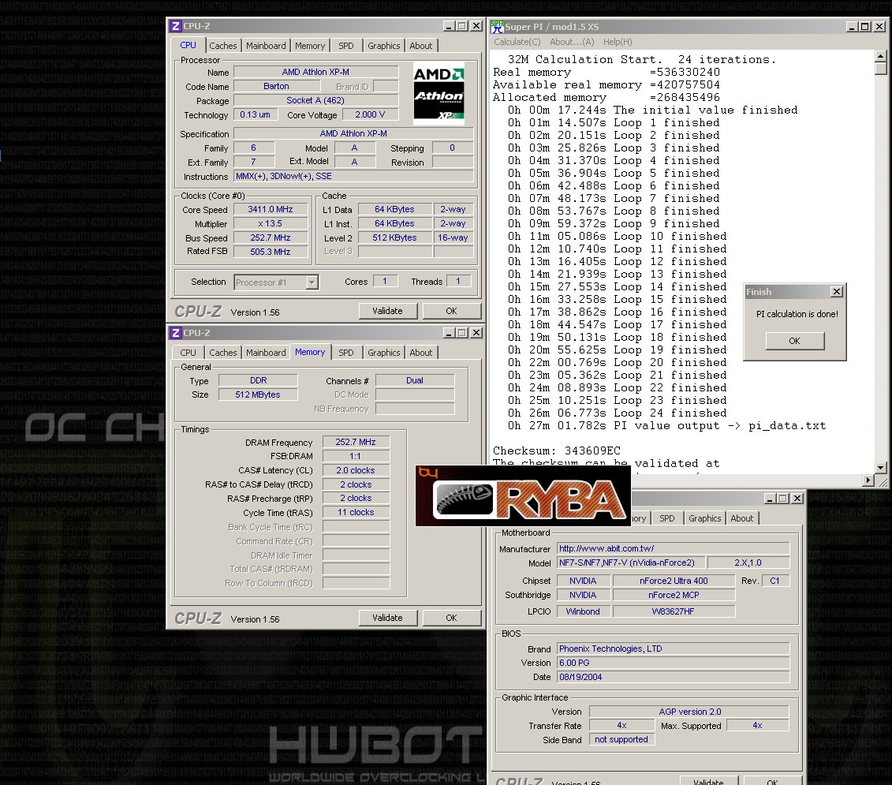Image resolution: width=892 pixels, height=785 pixels.
Task: Click the DRAM Frequency value 252.7 MHz
Action: [356, 442]
